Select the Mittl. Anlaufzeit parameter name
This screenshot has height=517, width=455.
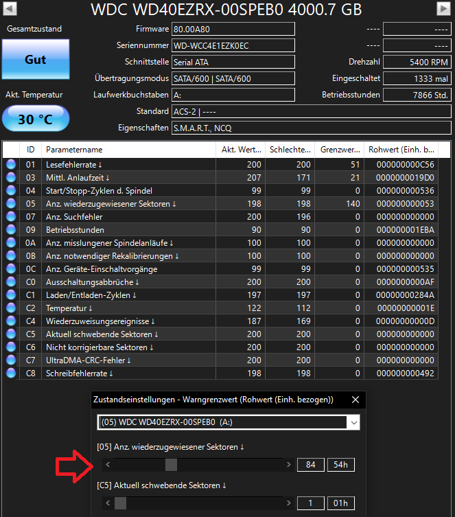[78, 178]
